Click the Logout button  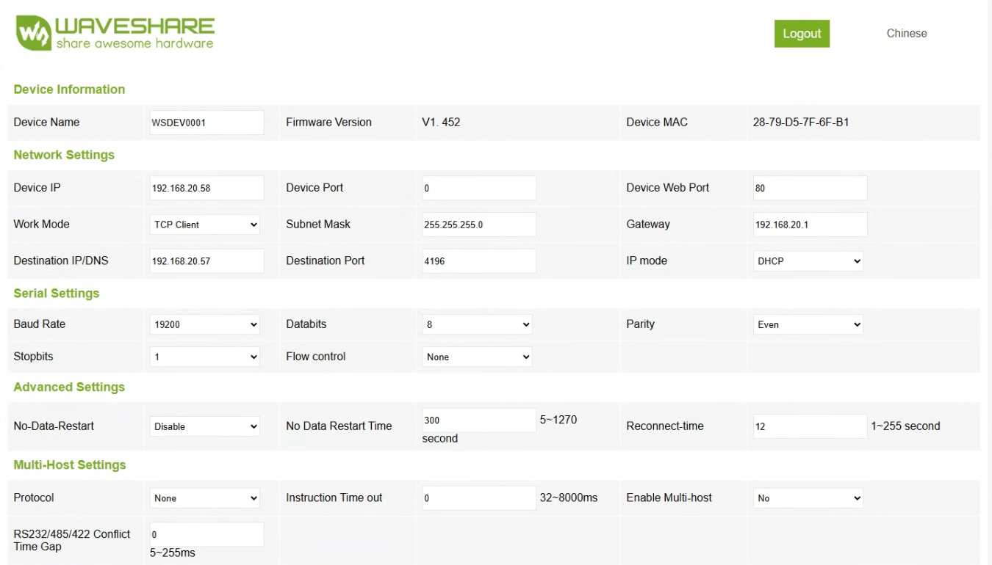[802, 34]
